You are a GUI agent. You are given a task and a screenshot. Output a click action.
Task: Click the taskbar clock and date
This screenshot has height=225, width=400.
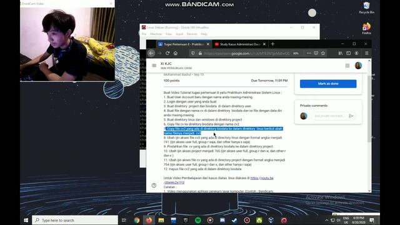pyautogui.click(x=358, y=220)
